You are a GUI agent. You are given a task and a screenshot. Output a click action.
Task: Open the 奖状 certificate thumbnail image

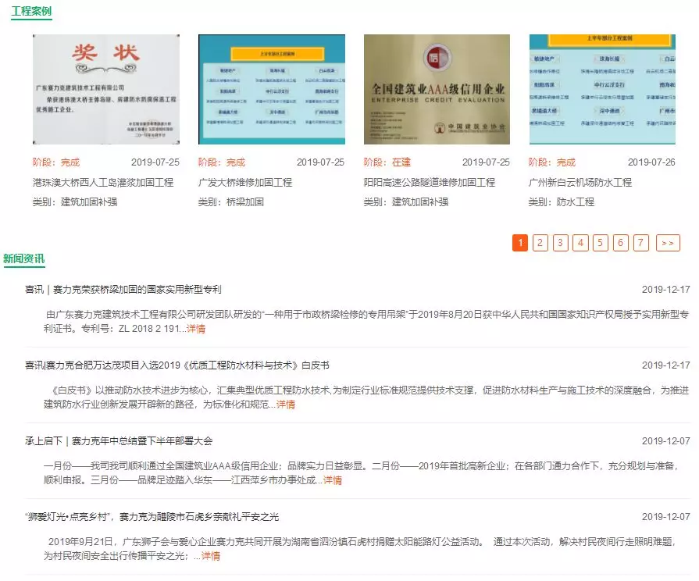105,89
